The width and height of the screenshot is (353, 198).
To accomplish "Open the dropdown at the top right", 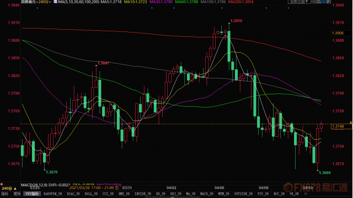I will (299, 1).
